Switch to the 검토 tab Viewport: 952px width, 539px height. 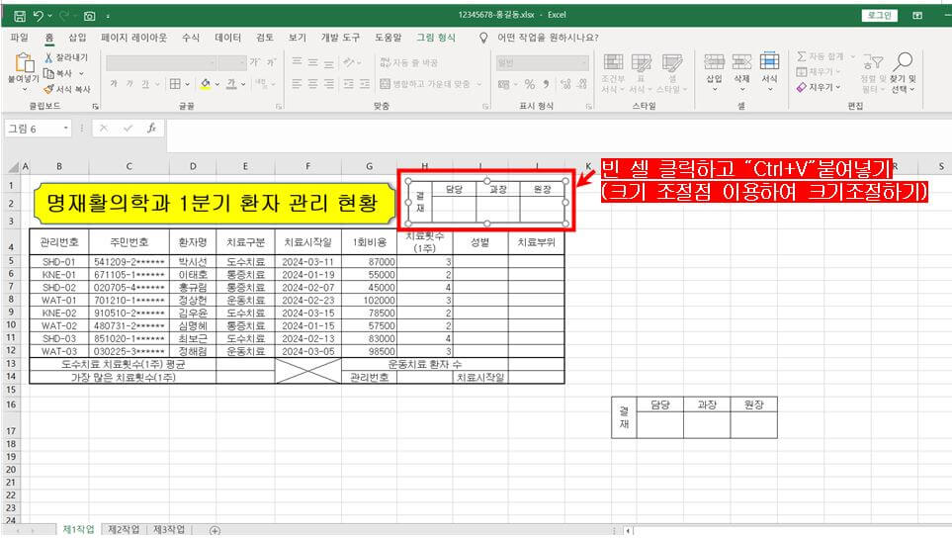coord(265,38)
